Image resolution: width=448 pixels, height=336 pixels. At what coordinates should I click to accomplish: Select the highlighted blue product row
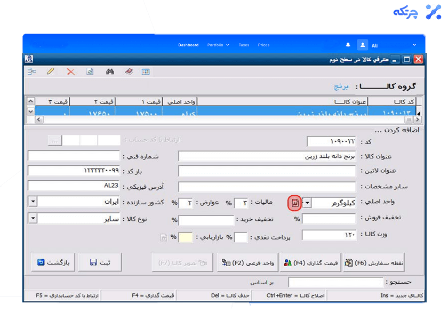[226, 111]
